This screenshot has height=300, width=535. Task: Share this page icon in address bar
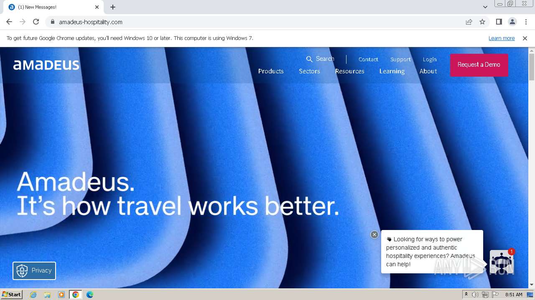pos(469,22)
